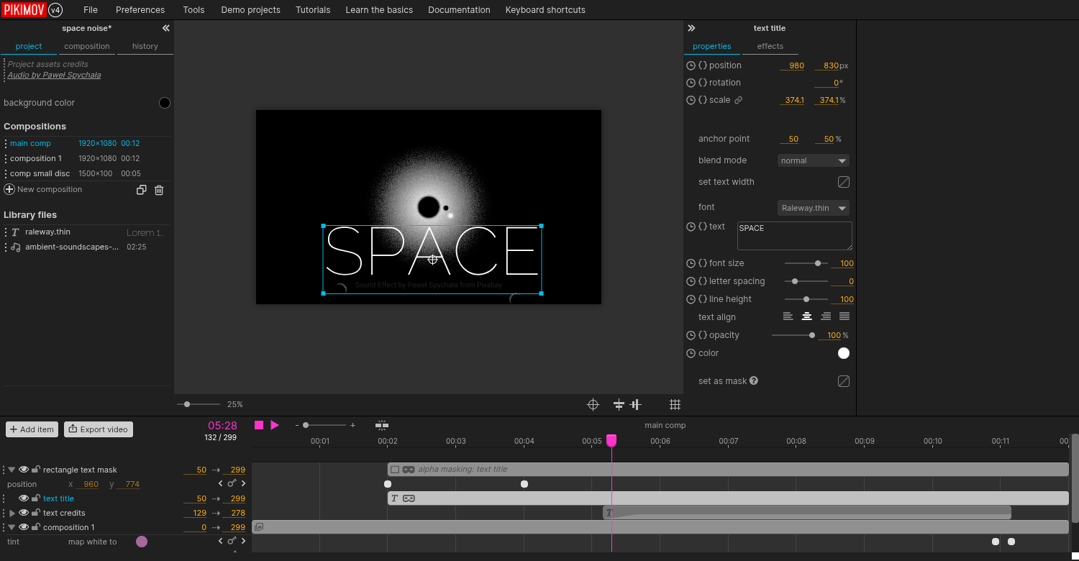Open the Tools menu
This screenshot has width=1079, height=561.
pyautogui.click(x=194, y=10)
